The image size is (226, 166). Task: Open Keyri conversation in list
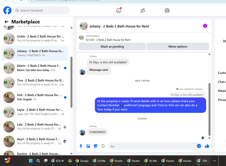pyautogui.click(x=35, y=141)
